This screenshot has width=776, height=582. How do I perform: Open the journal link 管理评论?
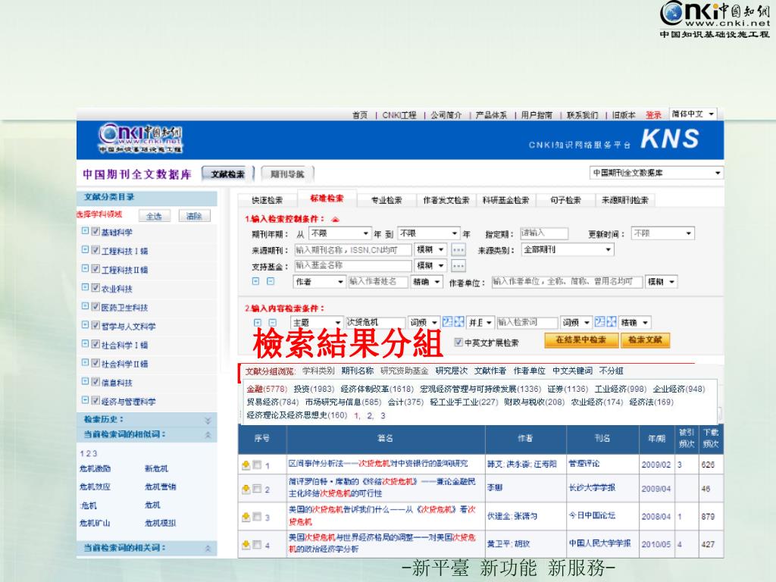point(584,464)
